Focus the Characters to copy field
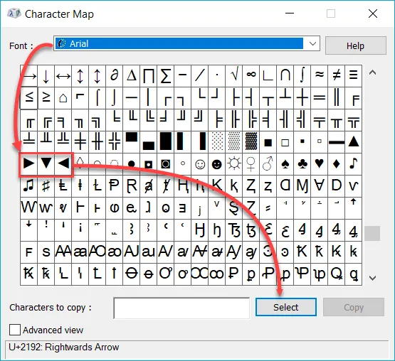This screenshot has height=361, width=395. [x=181, y=308]
